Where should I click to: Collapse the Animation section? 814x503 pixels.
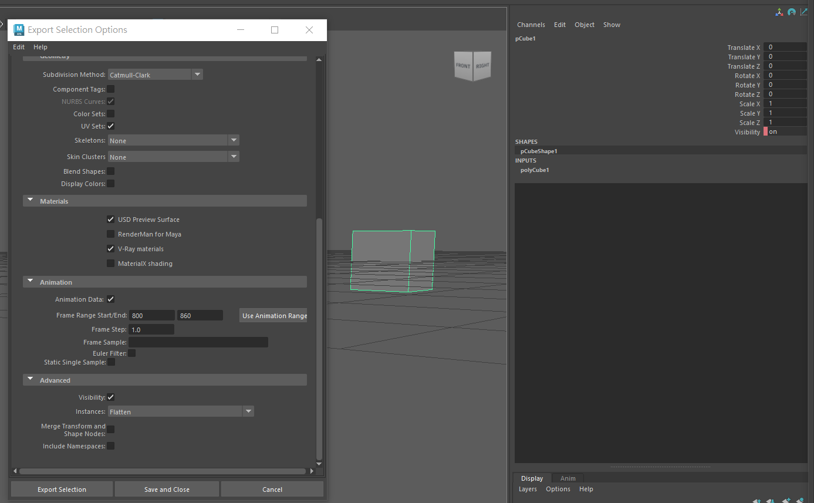tap(165, 282)
